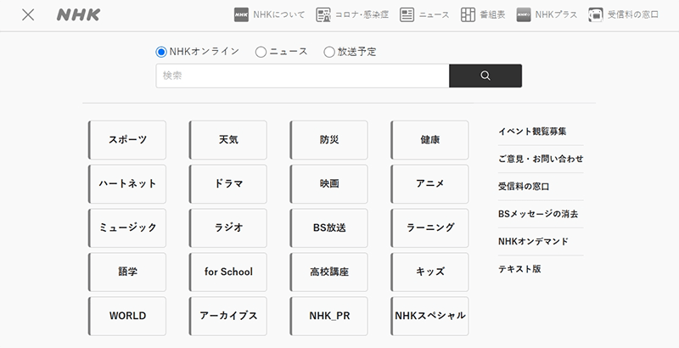Open the WORLD category
Image resolution: width=679 pixels, height=348 pixels.
(127, 317)
